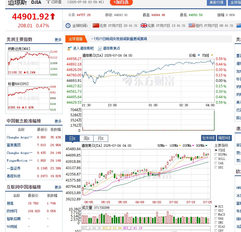Open the 7月27日晚间央视新闻联播要闻集锦 headline
241x232 pixels.
pos(120,39)
